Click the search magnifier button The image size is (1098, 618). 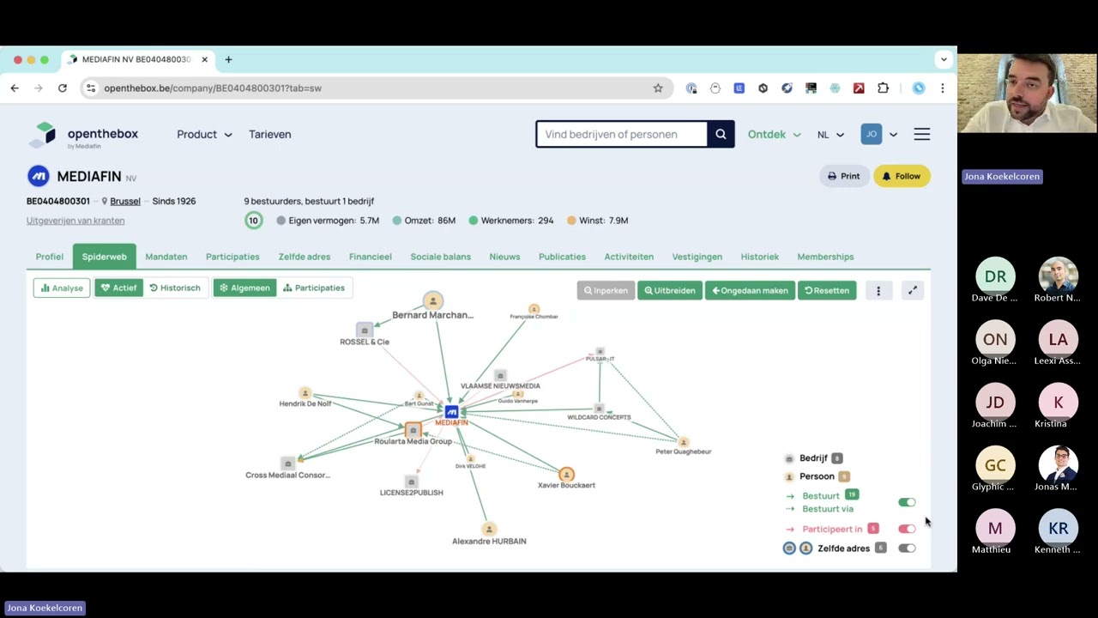pos(721,134)
